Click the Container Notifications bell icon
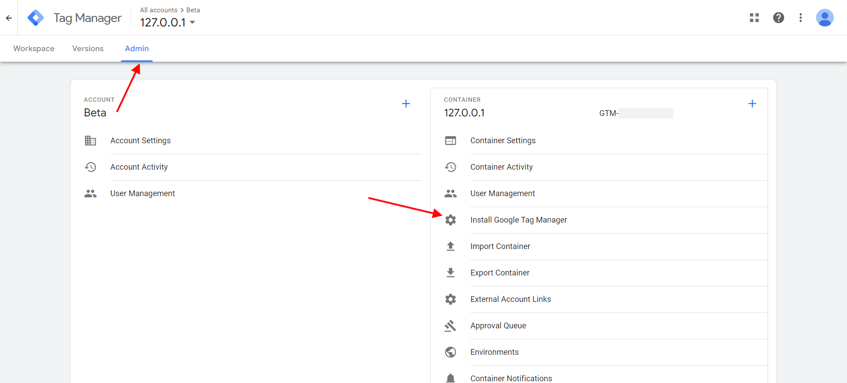 (x=450, y=378)
